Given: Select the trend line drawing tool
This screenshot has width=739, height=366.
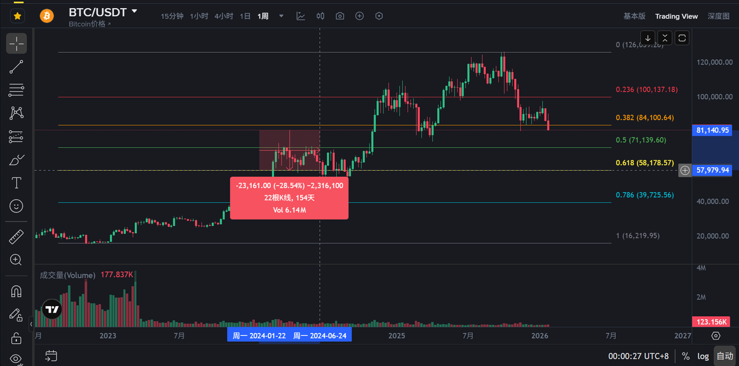Looking at the screenshot, I should coord(17,67).
